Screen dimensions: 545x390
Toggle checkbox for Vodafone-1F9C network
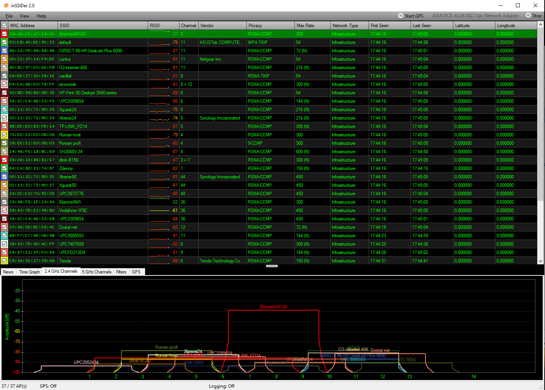[5, 210]
